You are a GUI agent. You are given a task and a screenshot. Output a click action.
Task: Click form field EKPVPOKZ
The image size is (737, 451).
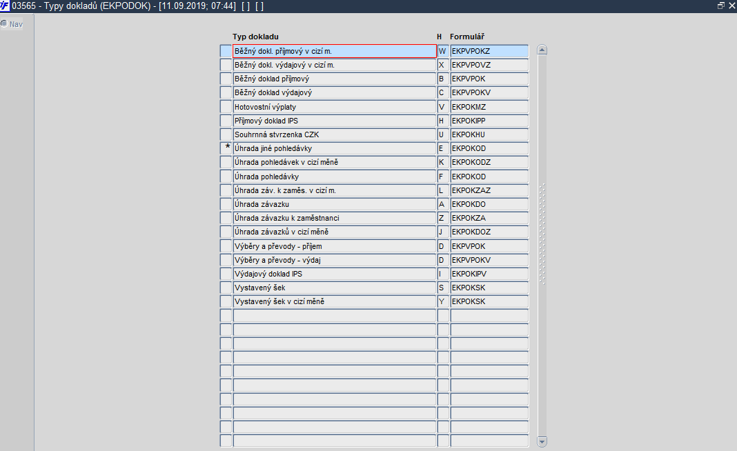(x=489, y=51)
